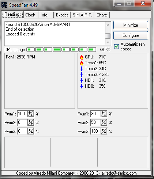Click the GPU 71C temperature reading
The image size is (154, 179).
95,57
